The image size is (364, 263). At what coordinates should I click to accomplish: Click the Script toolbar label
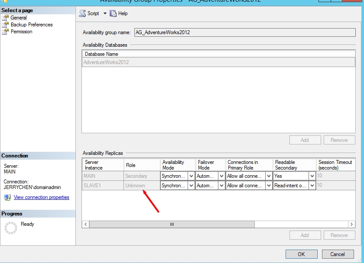click(93, 13)
